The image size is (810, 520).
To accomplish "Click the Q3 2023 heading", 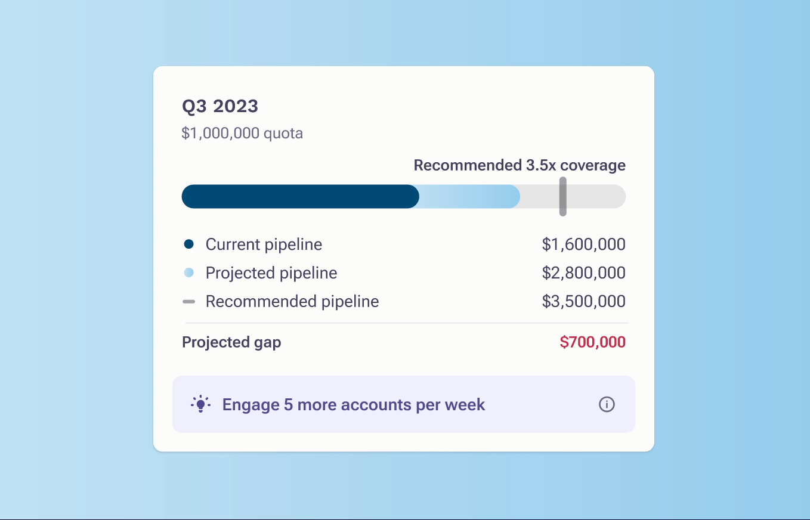I will (220, 106).
